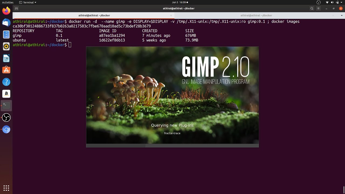Click the 'gimp' repository name

[x=17, y=36]
